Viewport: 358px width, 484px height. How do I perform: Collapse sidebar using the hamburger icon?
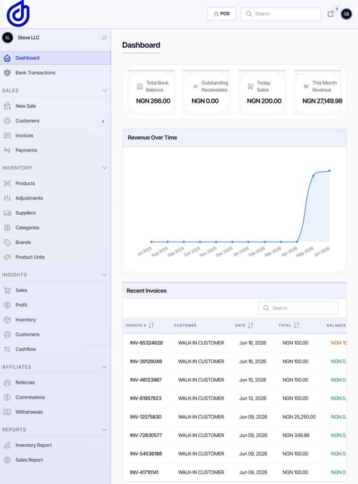click(x=104, y=38)
